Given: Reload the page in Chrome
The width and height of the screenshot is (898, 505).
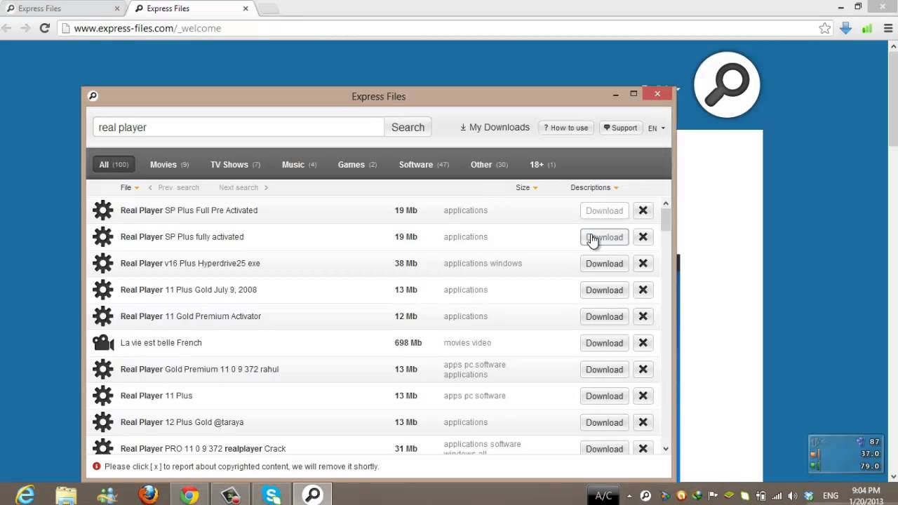Looking at the screenshot, I should point(44,28).
